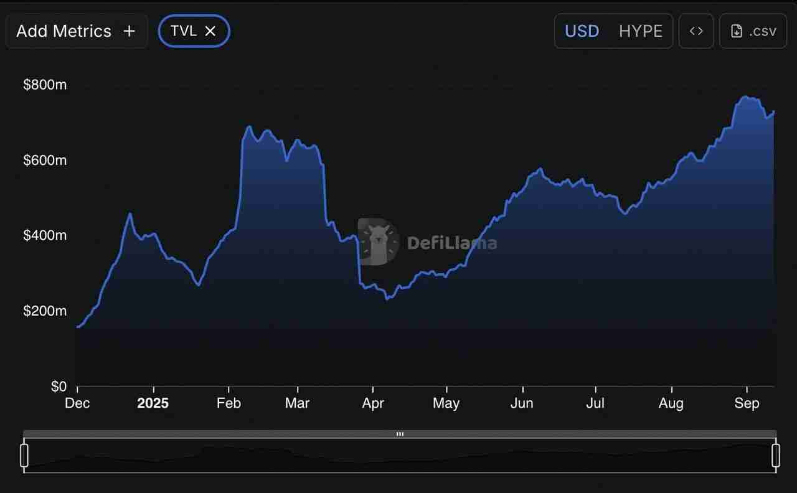Image resolution: width=797 pixels, height=493 pixels.
Task: Select USD as the chart currency
Action: pyautogui.click(x=581, y=31)
